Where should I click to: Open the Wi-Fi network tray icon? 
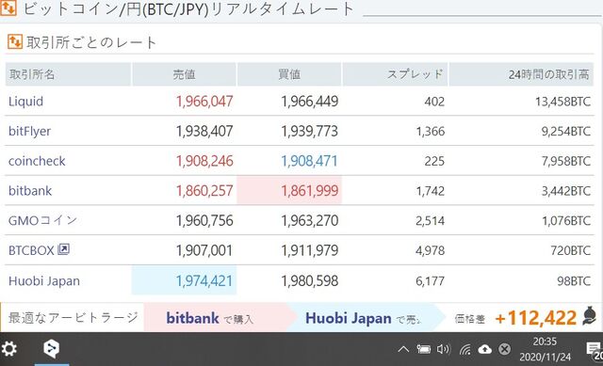point(464,349)
